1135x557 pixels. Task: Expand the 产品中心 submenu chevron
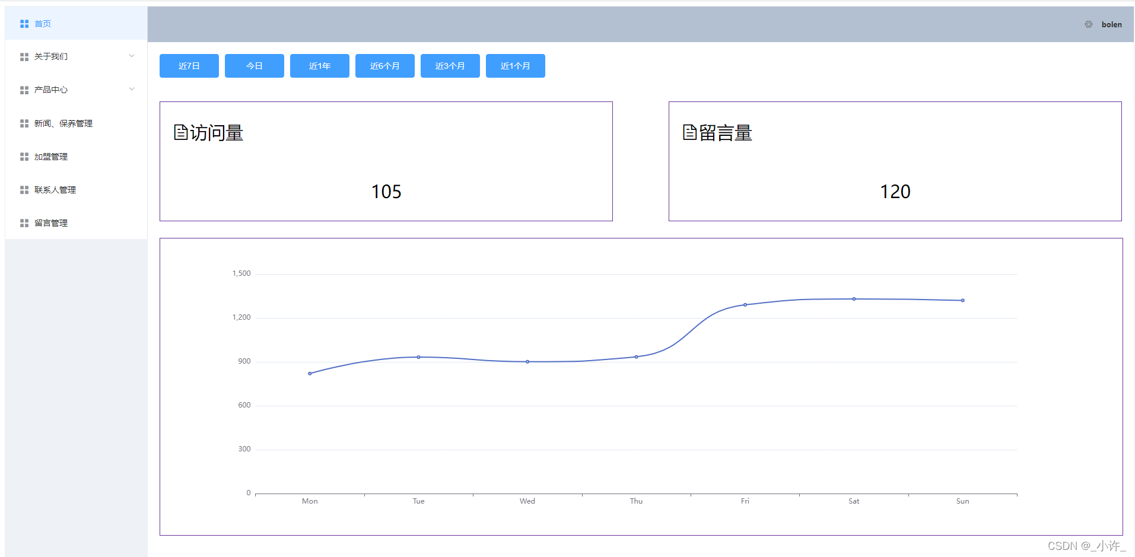132,89
